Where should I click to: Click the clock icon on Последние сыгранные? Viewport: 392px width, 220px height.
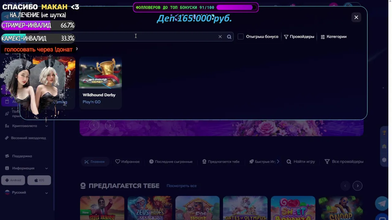[x=151, y=162]
